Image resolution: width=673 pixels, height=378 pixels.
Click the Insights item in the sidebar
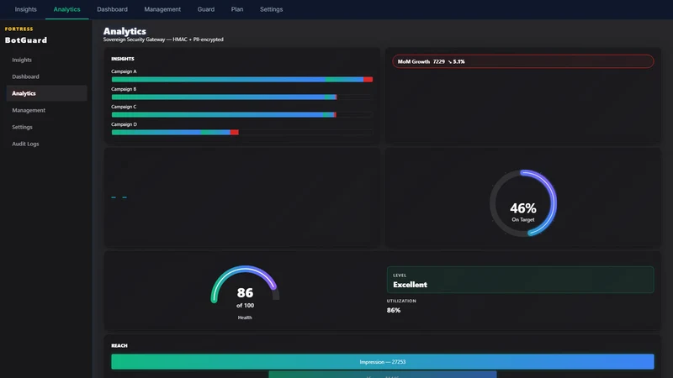[47, 60]
